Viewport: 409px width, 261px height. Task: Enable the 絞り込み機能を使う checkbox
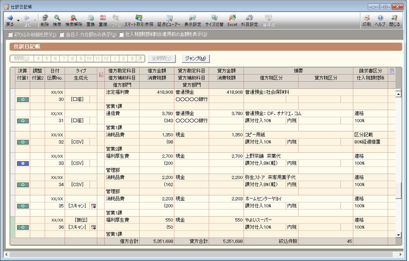click(x=11, y=35)
